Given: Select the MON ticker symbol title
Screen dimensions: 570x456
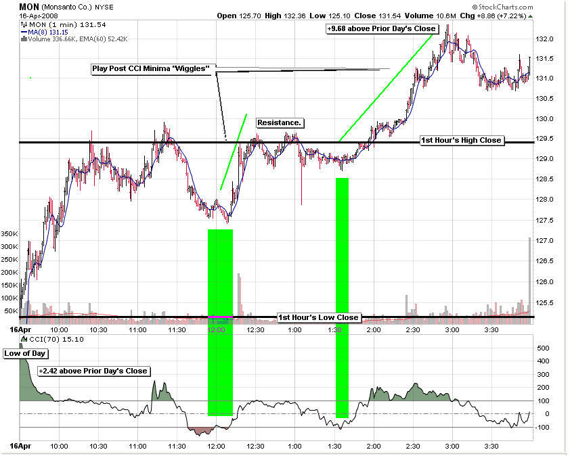Looking at the screenshot, I should click(x=29, y=7).
